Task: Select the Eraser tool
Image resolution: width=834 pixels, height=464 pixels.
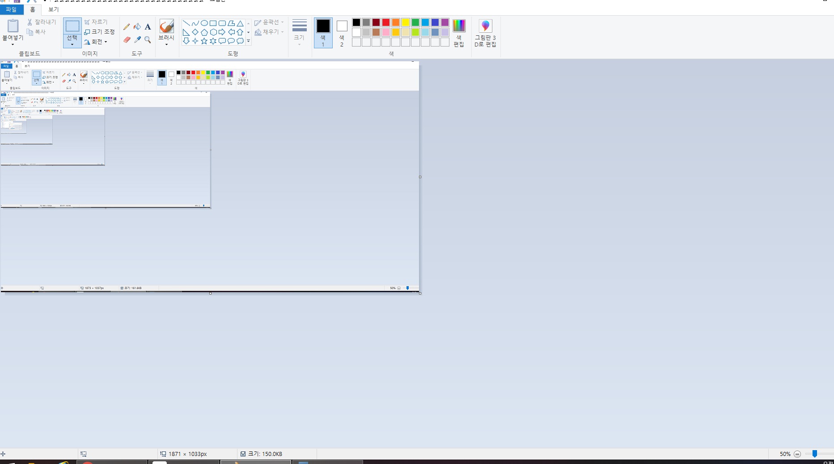Action: coord(127,40)
